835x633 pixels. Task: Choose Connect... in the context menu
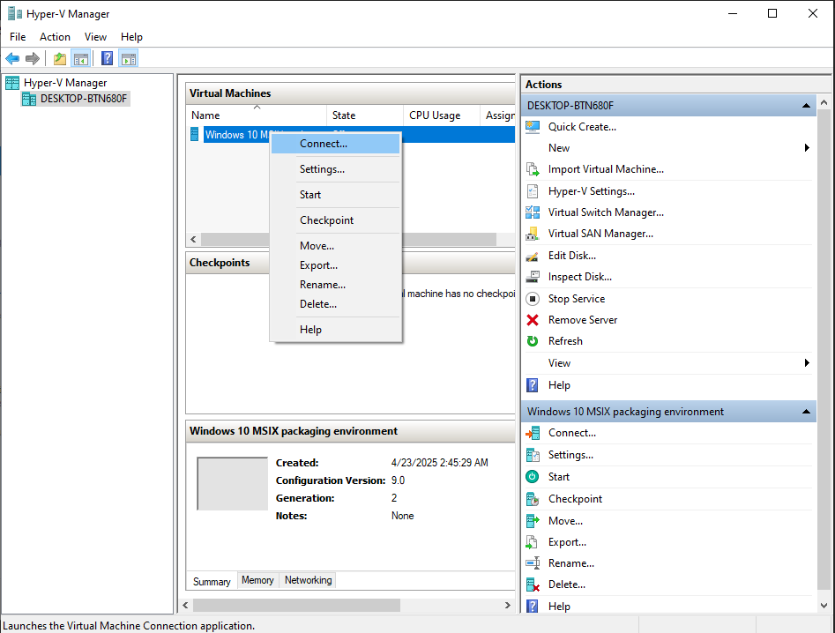point(324,144)
